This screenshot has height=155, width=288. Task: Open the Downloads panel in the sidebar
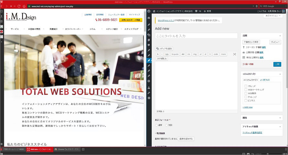point(2,17)
